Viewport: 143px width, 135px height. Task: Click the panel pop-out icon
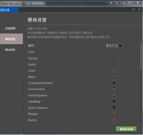tap(134, 10)
